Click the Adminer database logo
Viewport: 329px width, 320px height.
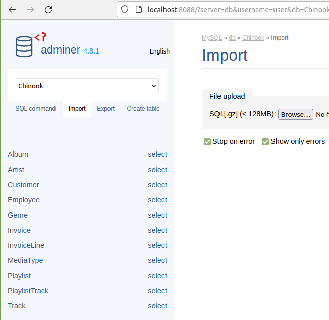(24, 46)
